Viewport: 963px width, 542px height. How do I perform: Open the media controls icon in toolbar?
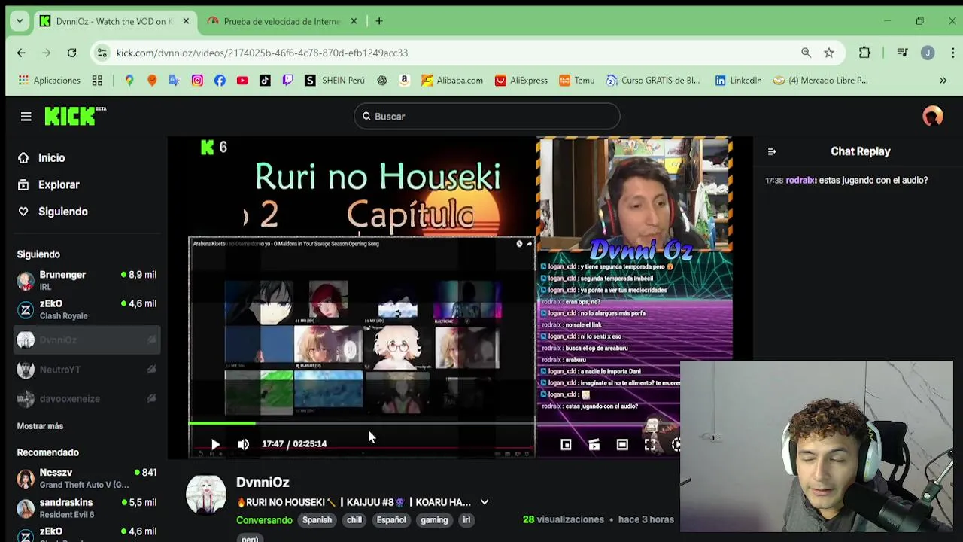click(901, 53)
